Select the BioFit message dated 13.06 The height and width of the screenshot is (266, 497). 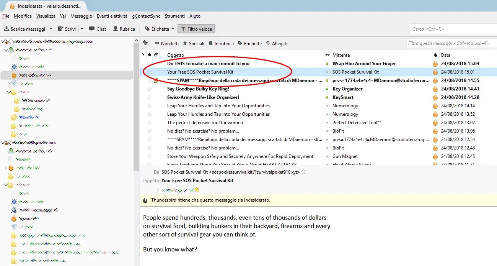(x=318, y=131)
